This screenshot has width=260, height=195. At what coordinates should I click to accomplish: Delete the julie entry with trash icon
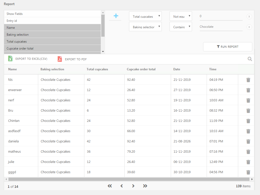coord(248,162)
